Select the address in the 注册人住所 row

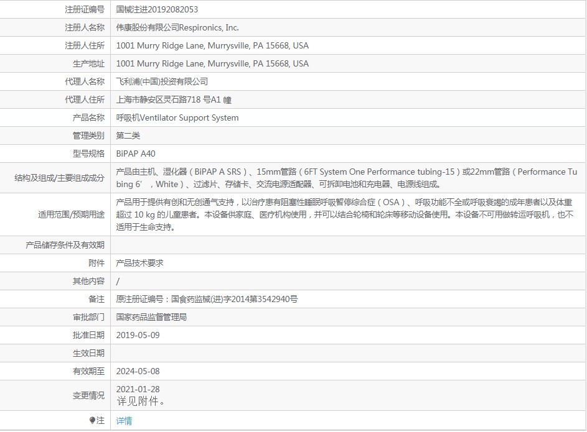(x=212, y=45)
